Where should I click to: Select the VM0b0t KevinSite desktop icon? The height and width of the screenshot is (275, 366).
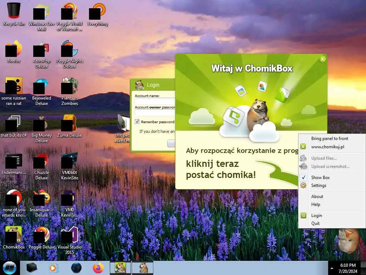point(70,166)
